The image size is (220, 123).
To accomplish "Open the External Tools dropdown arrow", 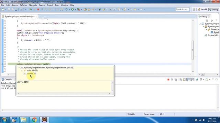I will point(81,9).
